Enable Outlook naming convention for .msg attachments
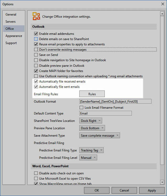 36,76
